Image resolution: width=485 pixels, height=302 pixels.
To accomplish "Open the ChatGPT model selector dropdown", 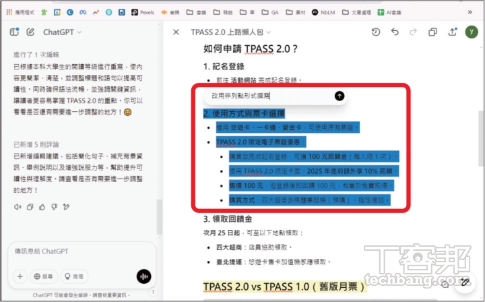I will click(x=62, y=32).
